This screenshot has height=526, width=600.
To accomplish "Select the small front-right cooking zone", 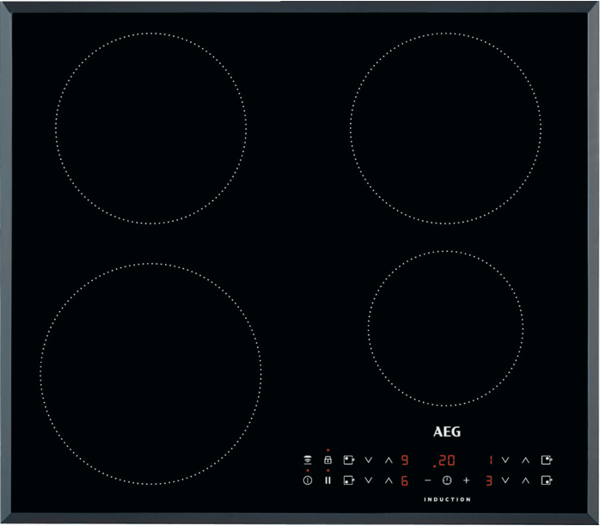I will (x=446, y=328).
